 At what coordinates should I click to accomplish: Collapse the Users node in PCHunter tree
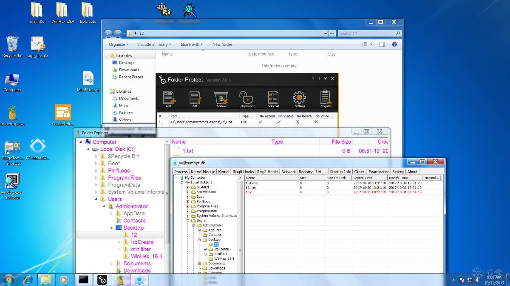click(x=187, y=221)
